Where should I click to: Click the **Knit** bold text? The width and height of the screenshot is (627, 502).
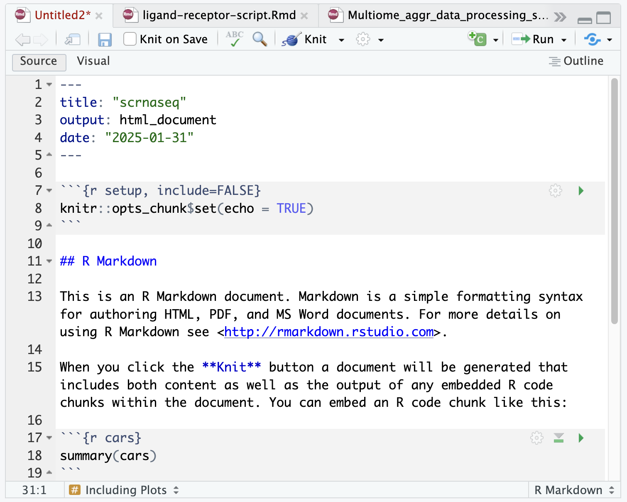pos(232,367)
